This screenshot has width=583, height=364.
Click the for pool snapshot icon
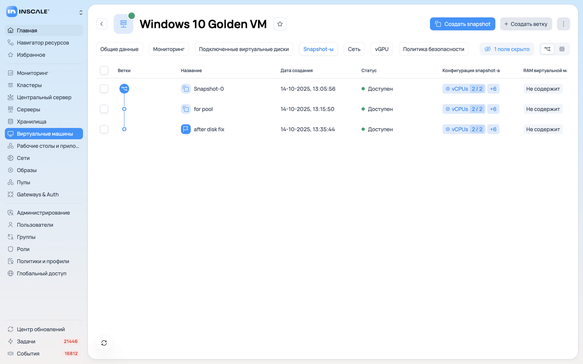click(x=186, y=109)
